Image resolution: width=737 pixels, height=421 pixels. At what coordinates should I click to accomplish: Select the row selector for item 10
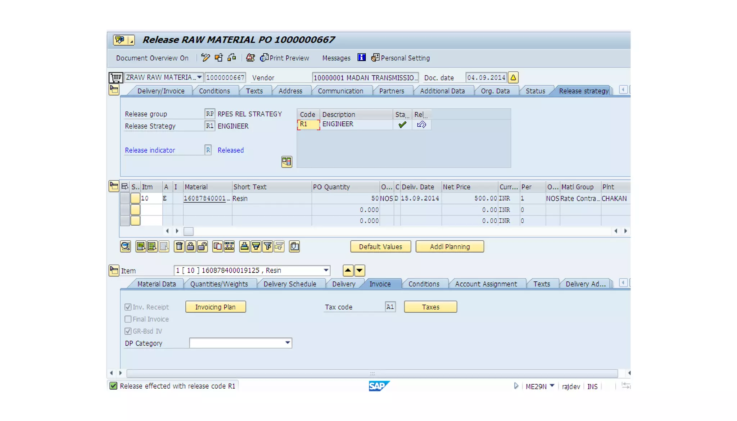[125, 198]
